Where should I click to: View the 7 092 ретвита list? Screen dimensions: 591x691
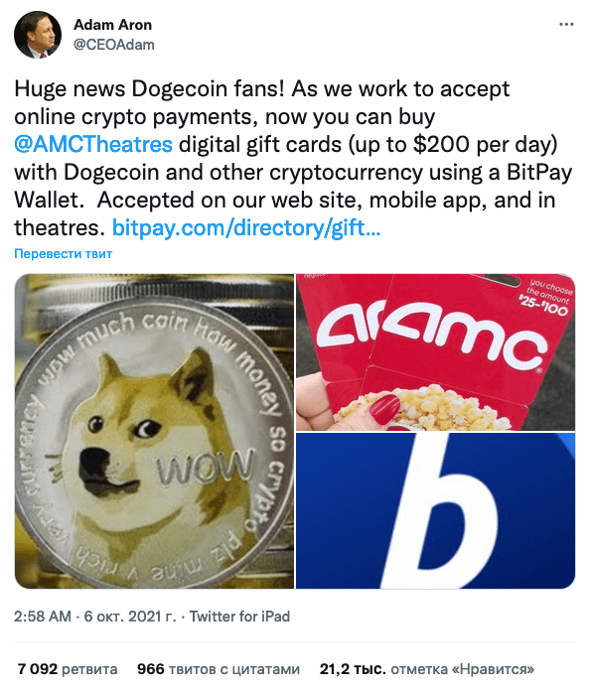pos(68,669)
